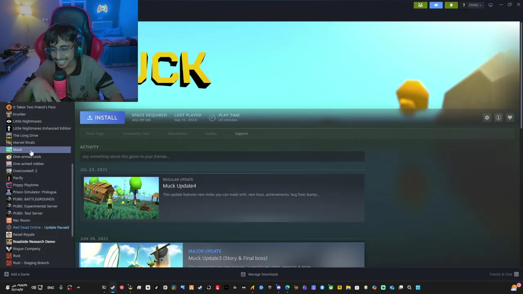This screenshot has width=523, height=294.
Task: Open the Community Hub tab
Action: (x=135, y=134)
